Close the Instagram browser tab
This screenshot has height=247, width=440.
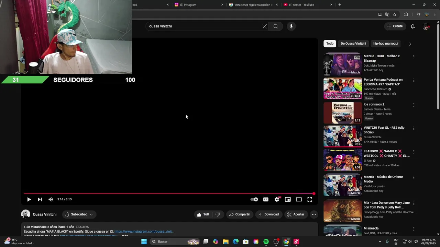(x=222, y=5)
